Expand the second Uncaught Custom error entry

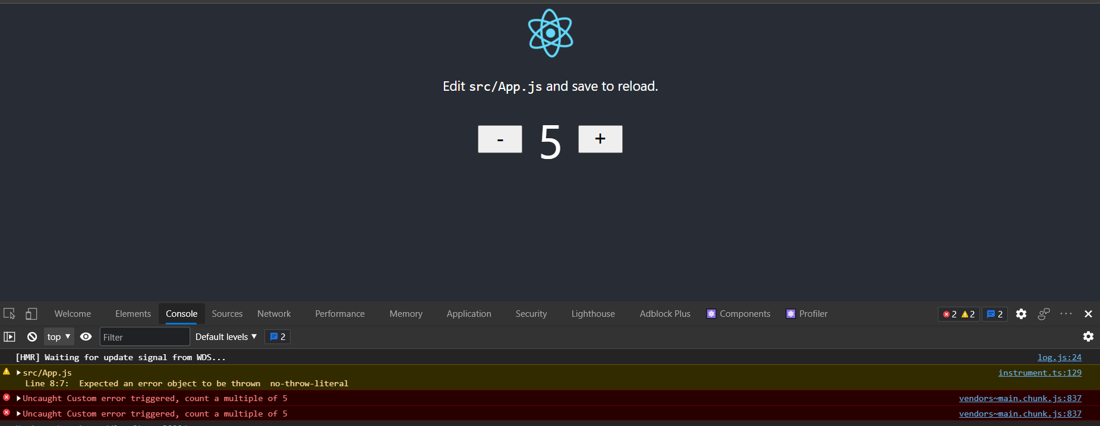pos(18,414)
